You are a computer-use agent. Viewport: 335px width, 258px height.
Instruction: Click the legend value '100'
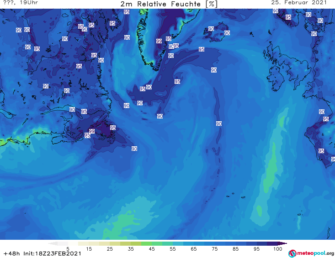pyautogui.click(x=277, y=249)
